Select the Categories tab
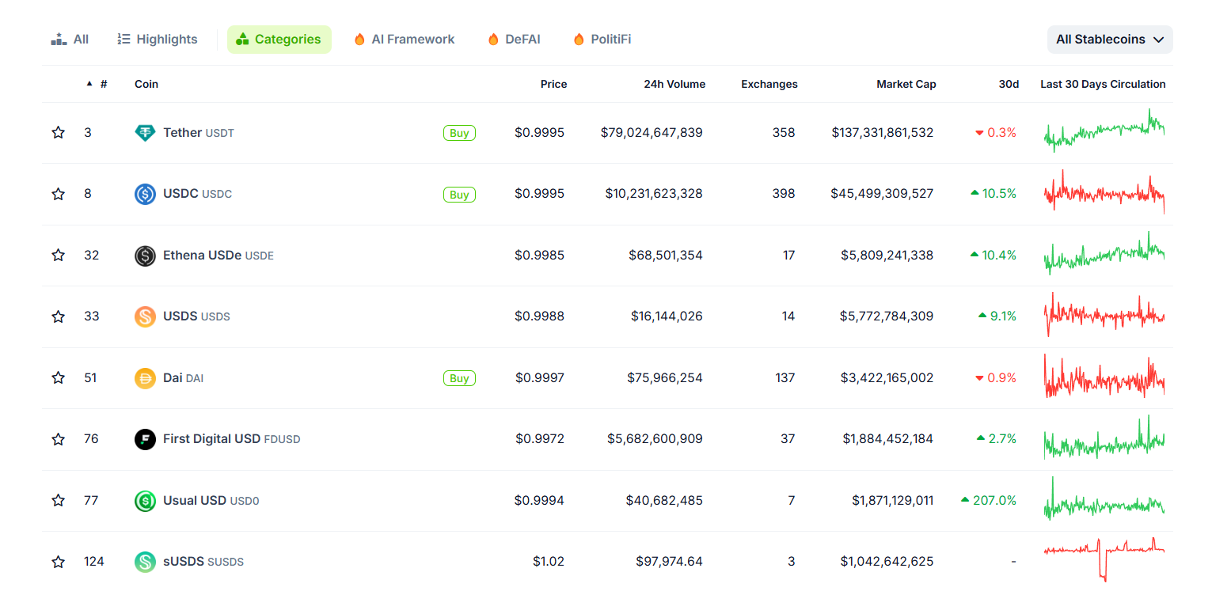1212x591 pixels. 279,39
